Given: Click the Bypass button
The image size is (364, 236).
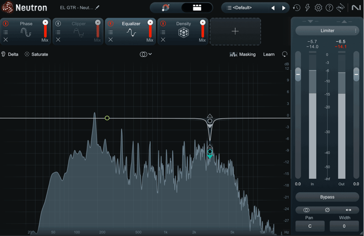Looking at the screenshot, I should pos(327,197).
